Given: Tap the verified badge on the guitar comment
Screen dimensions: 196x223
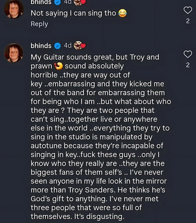Looking at the screenshot, I should (x=58, y=46).
